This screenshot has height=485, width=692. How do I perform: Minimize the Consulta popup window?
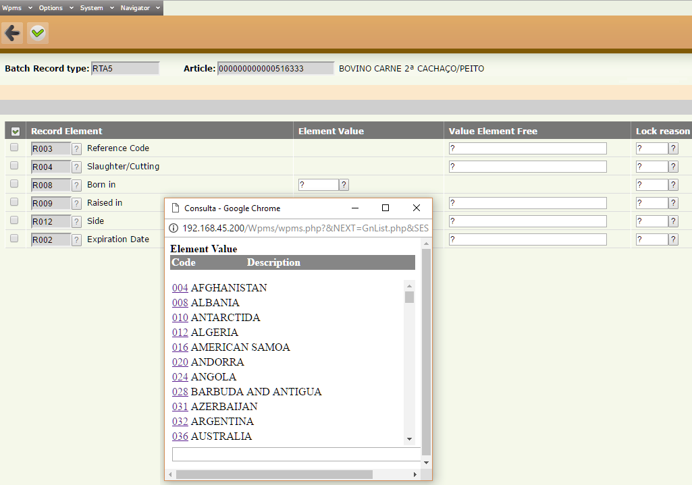pyautogui.click(x=355, y=208)
